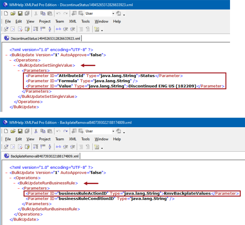Click 'RmvBackplateValues' parameter value
245x225 pixels.
pos(187,193)
